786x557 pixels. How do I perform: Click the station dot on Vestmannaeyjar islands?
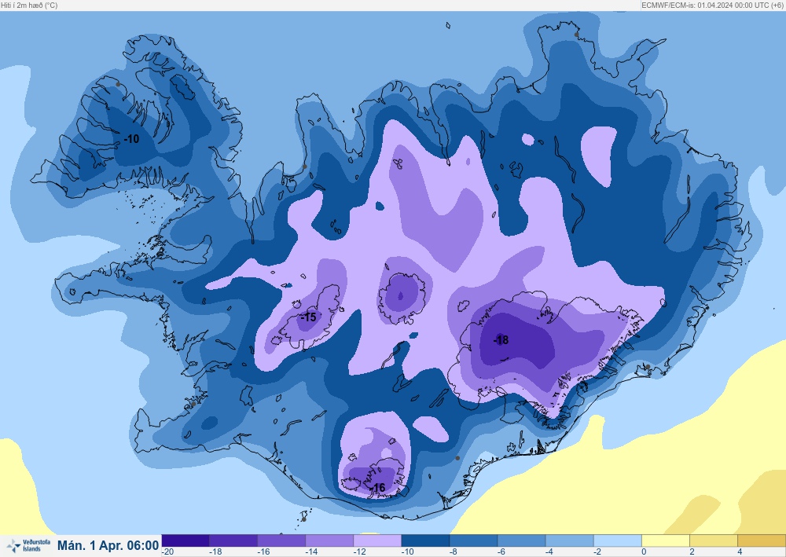[303, 519]
